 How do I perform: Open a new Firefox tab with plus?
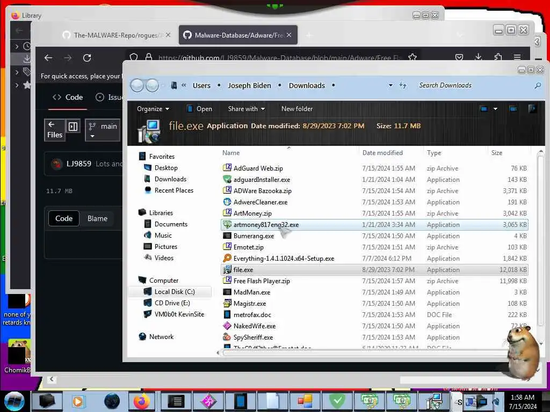click(309, 35)
